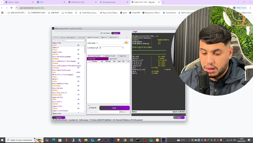Open Telegram from the taskbar
The height and width of the screenshot is (143, 253).
79,140
